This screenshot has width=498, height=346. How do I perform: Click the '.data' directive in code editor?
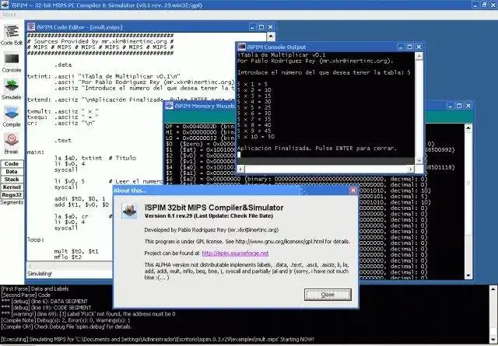[x=62, y=65]
